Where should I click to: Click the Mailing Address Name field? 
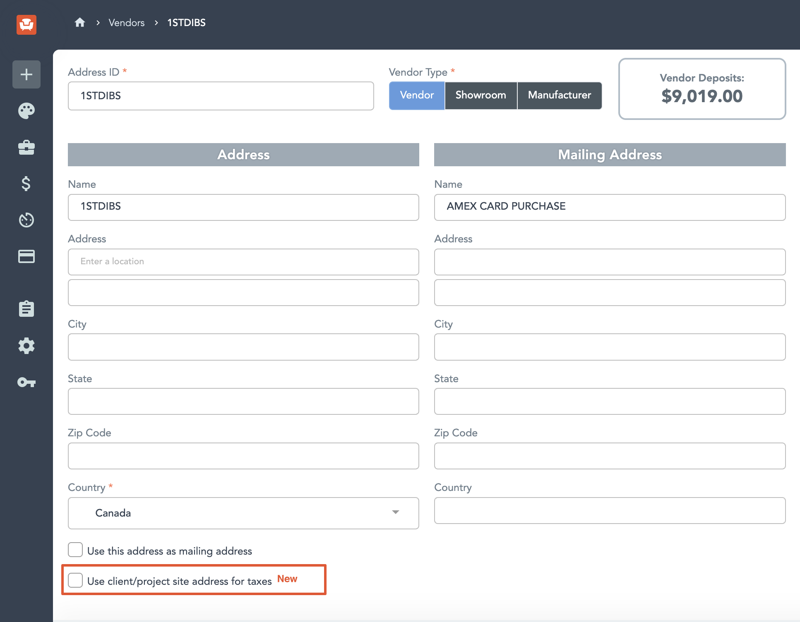tap(610, 207)
